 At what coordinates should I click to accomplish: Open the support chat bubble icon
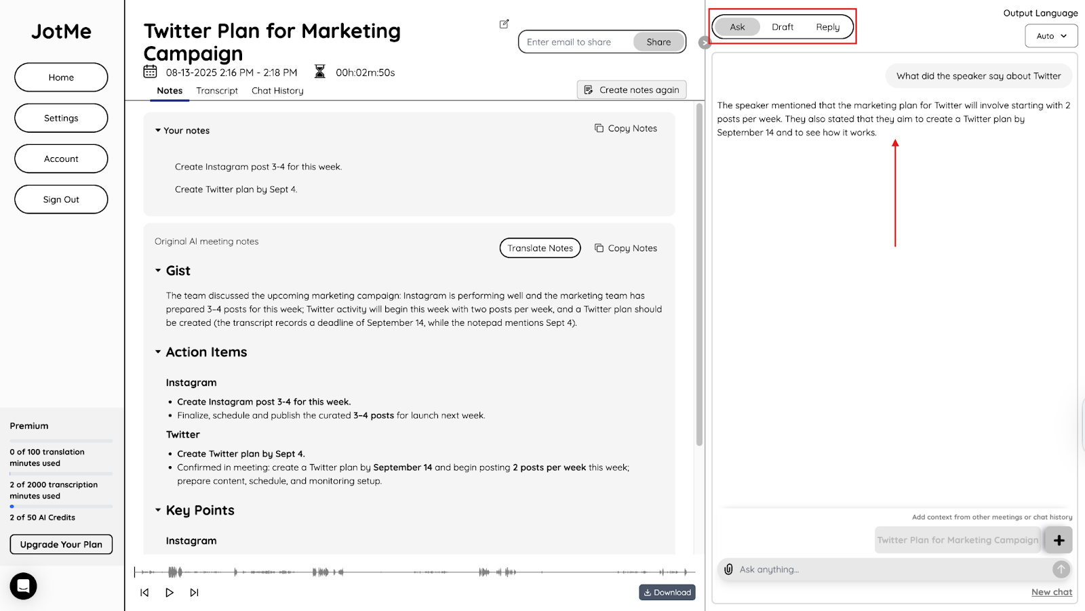click(x=23, y=586)
